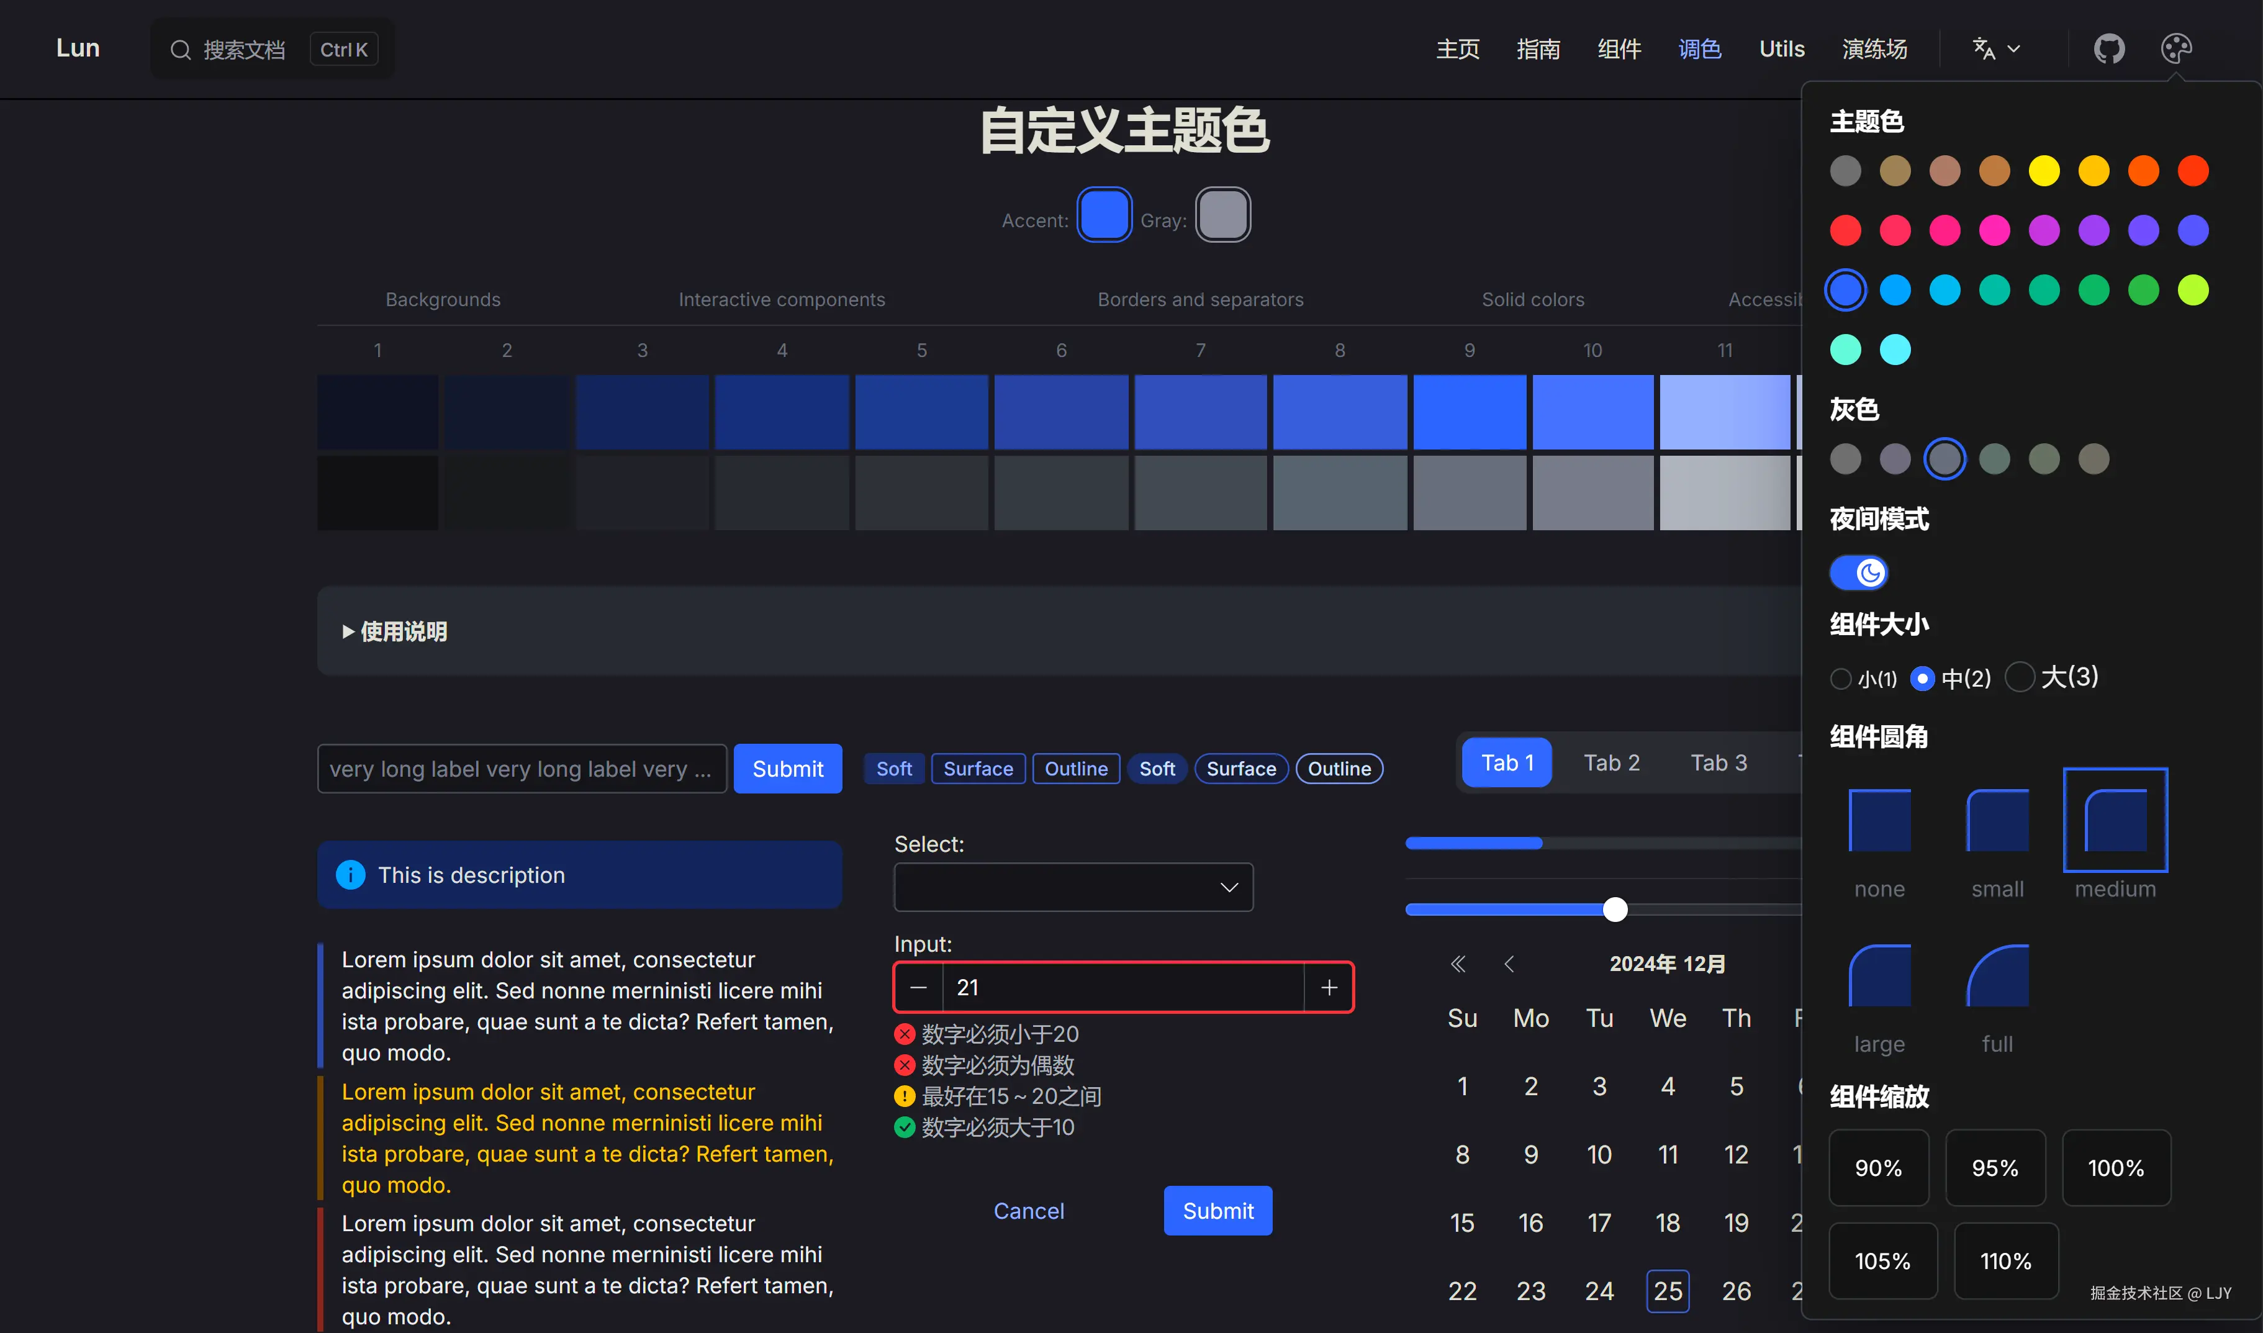Screen dimensions: 2263x1333
Task: Select the full radius shape
Action: (1997, 977)
